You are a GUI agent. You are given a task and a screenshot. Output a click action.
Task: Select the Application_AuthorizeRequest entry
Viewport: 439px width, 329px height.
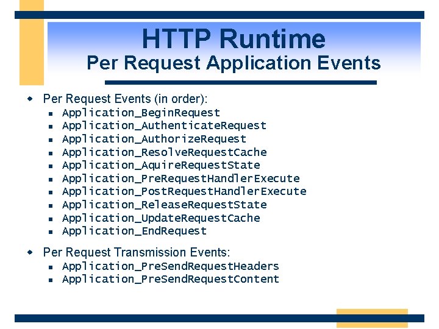tap(154, 139)
